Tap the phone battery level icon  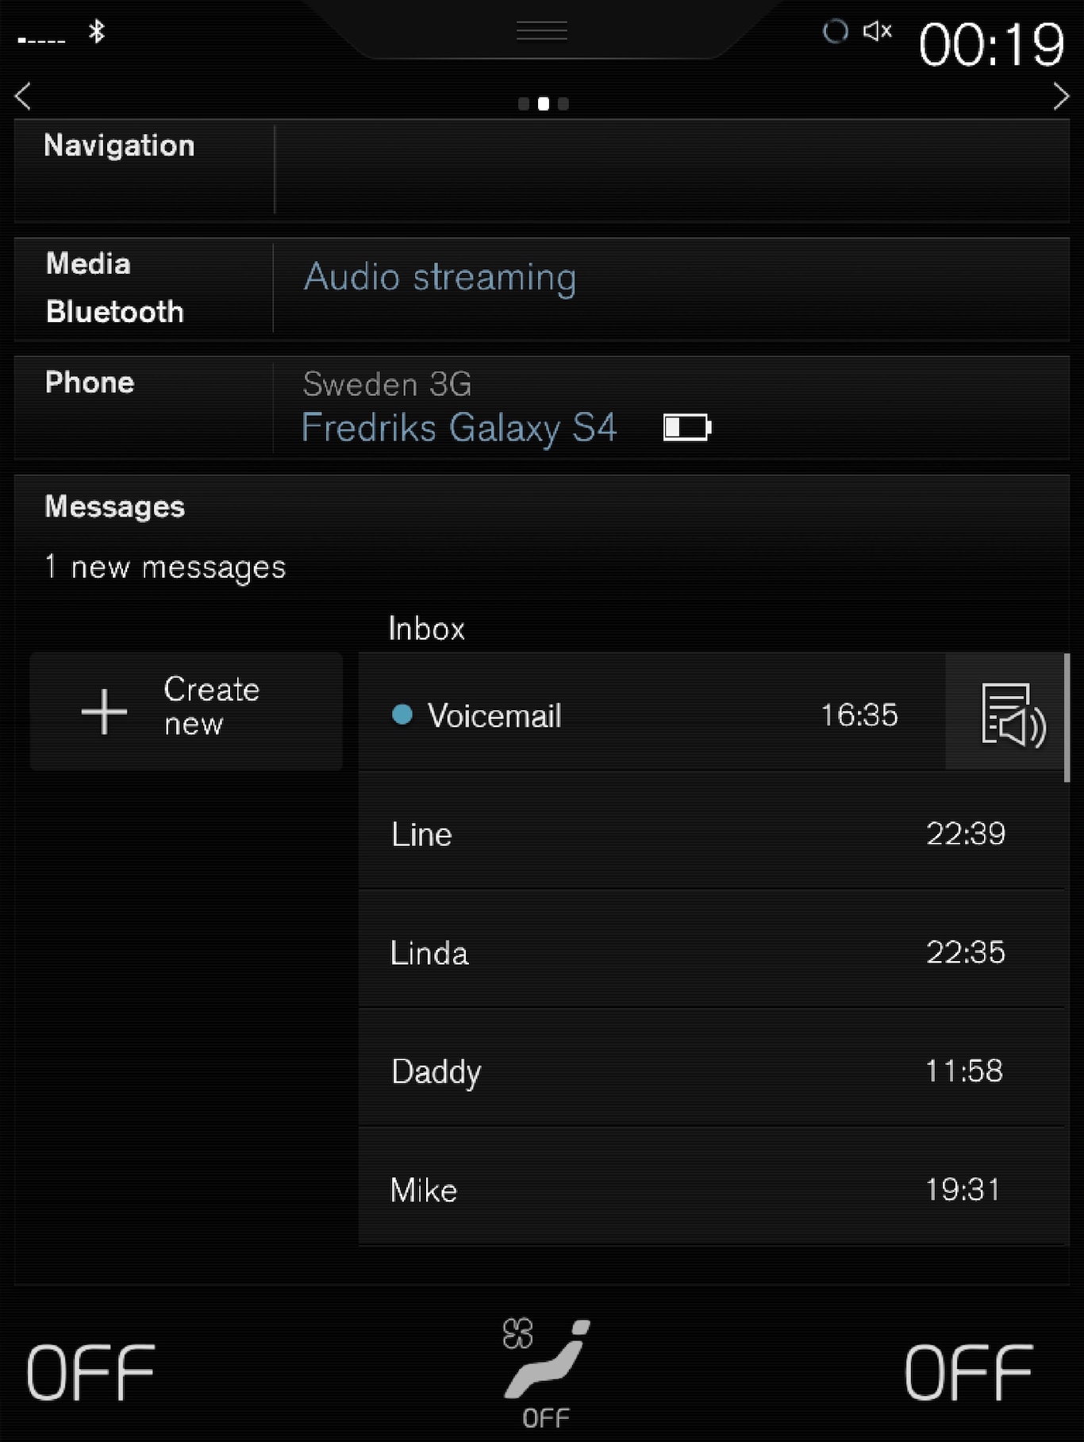687,428
